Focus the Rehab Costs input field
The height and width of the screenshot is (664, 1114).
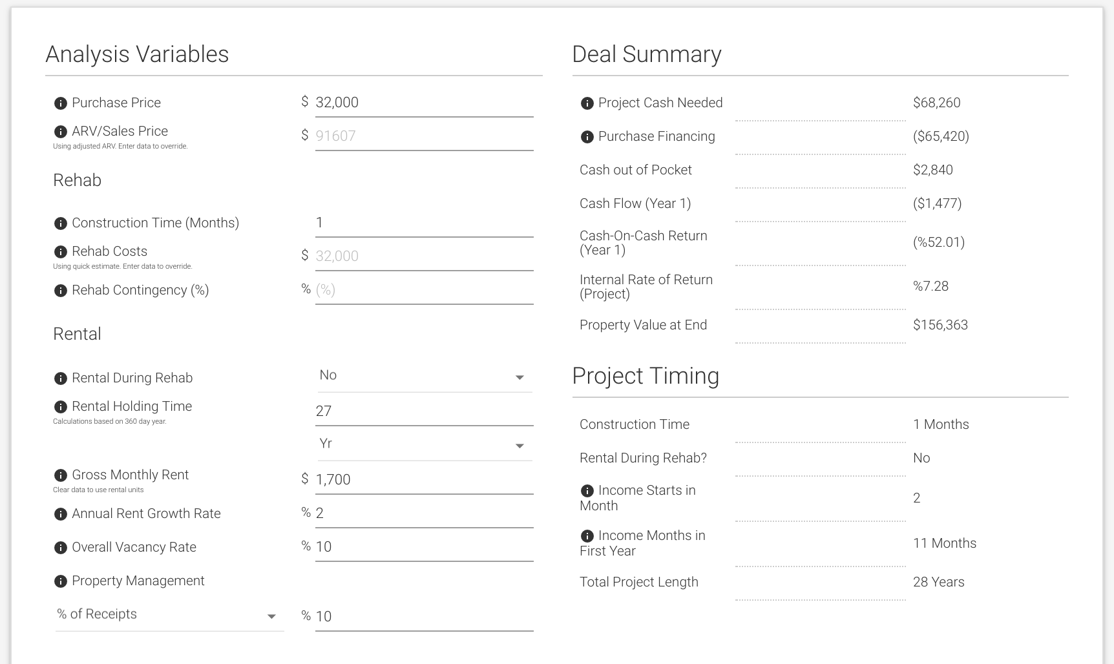[x=424, y=256]
